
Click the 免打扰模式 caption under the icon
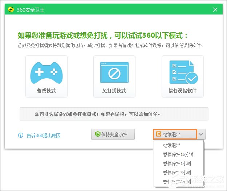click(114, 91)
